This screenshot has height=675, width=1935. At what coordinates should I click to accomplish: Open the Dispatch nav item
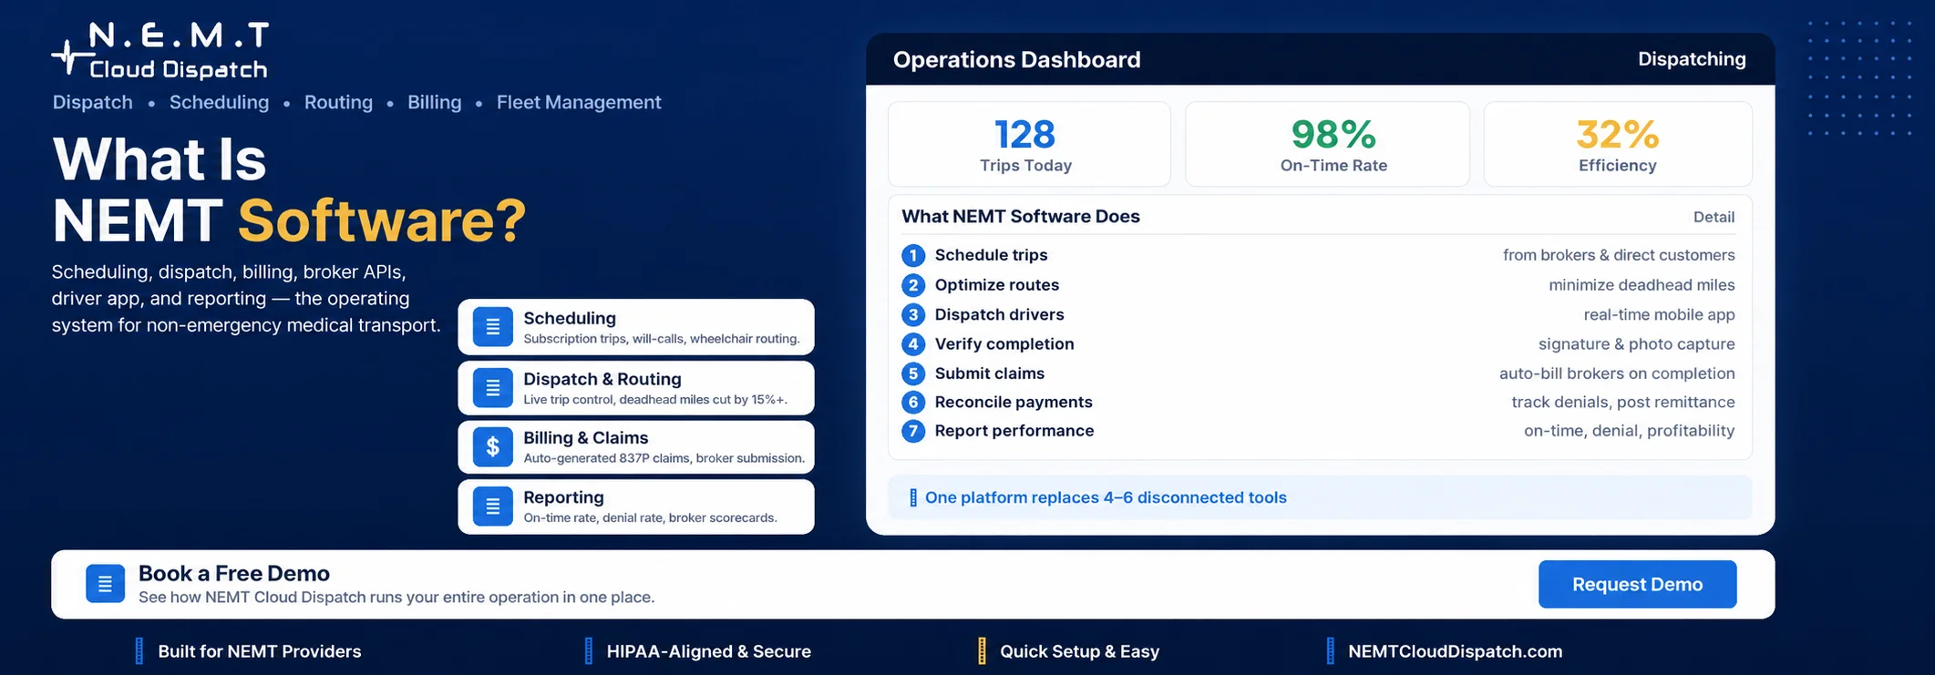click(92, 102)
